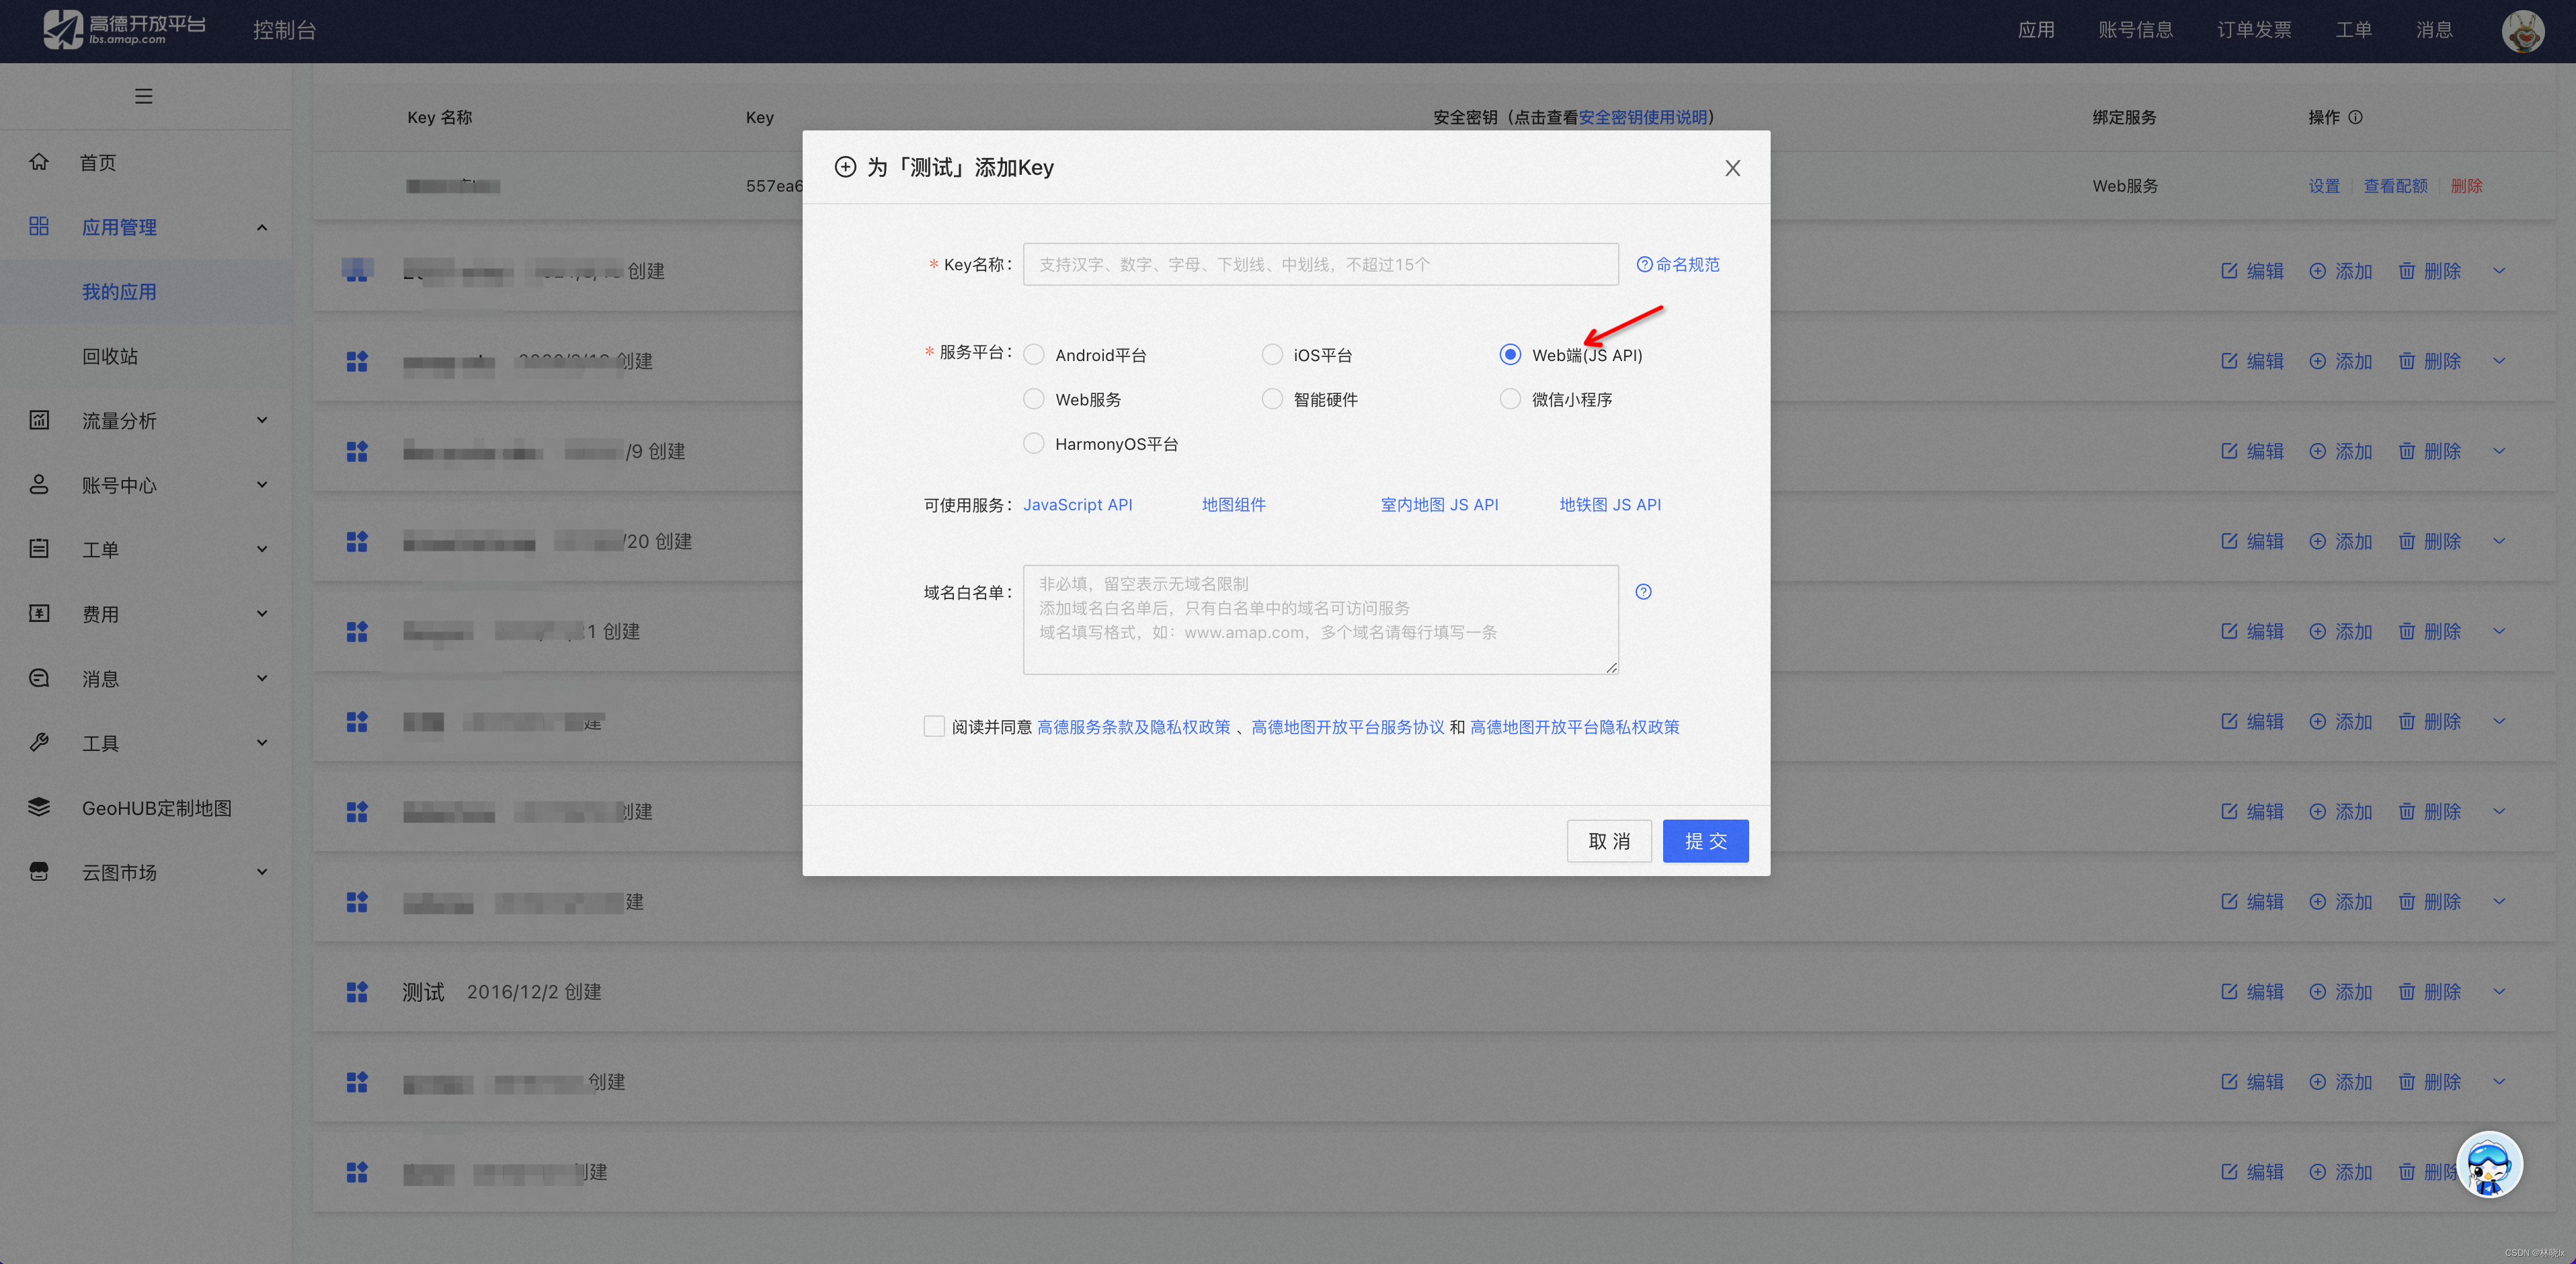This screenshot has width=2576, height=1264.
Task: Select the 微信小程序 radio option
Action: (1510, 399)
